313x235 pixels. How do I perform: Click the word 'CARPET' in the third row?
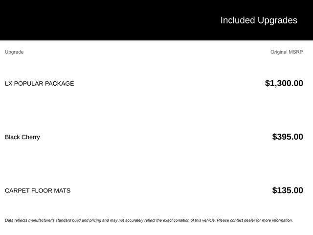(17, 190)
